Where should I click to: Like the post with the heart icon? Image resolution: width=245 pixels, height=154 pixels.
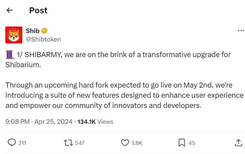(125, 143)
